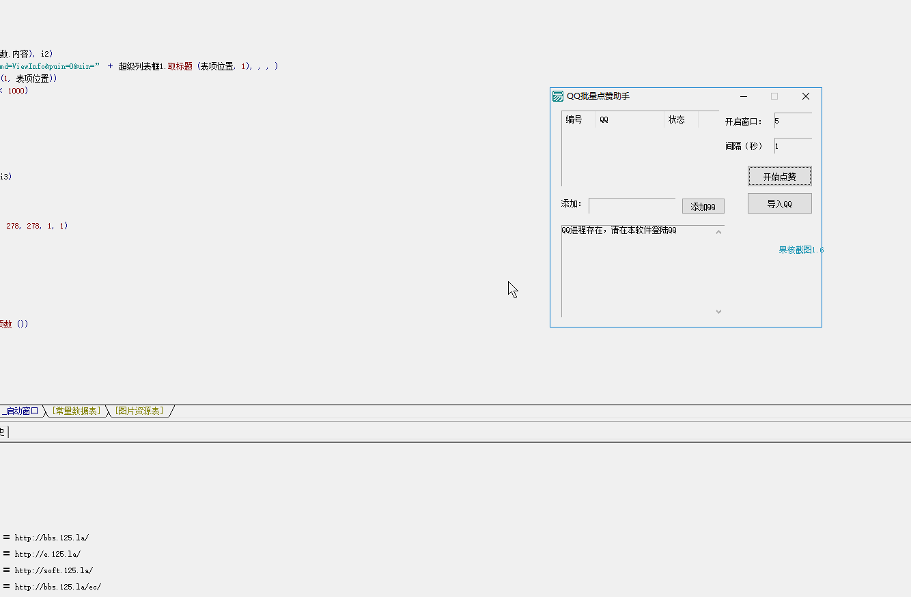Image resolution: width=911 pixels, height=597 pixels.
Task: Open the [常量数据表] tab
Action: pos(76,411)
